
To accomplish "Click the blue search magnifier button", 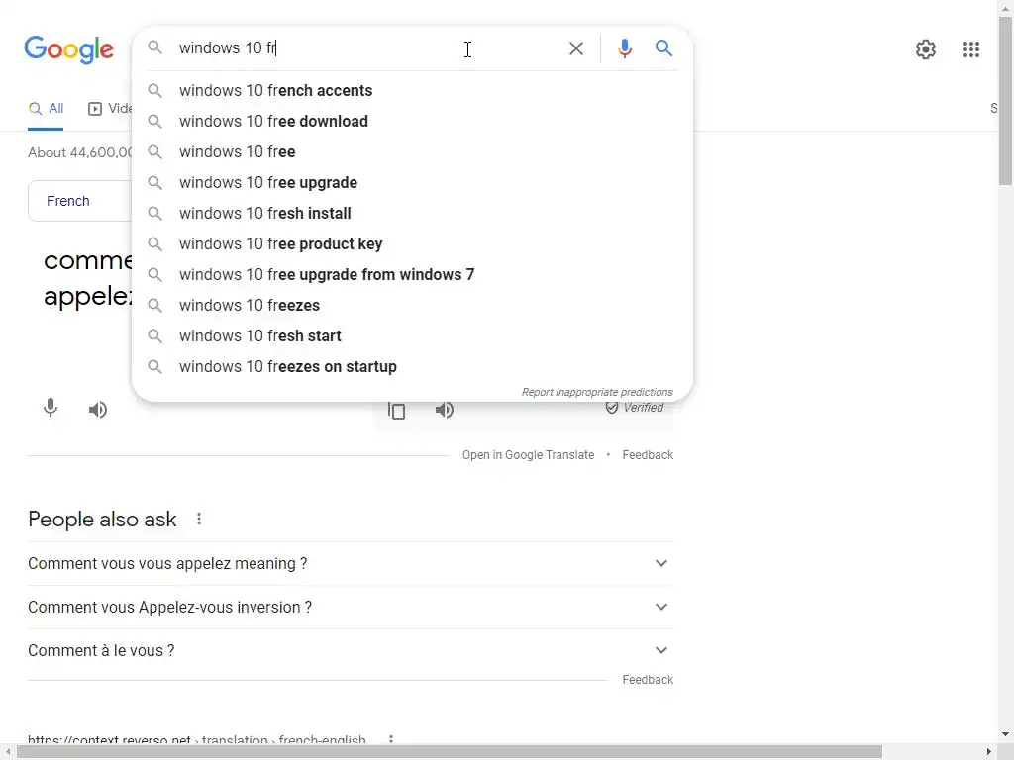I will 664,48.
